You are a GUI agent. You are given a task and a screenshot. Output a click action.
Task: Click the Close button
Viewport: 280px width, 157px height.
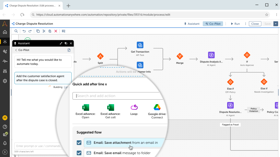[255, 24]
